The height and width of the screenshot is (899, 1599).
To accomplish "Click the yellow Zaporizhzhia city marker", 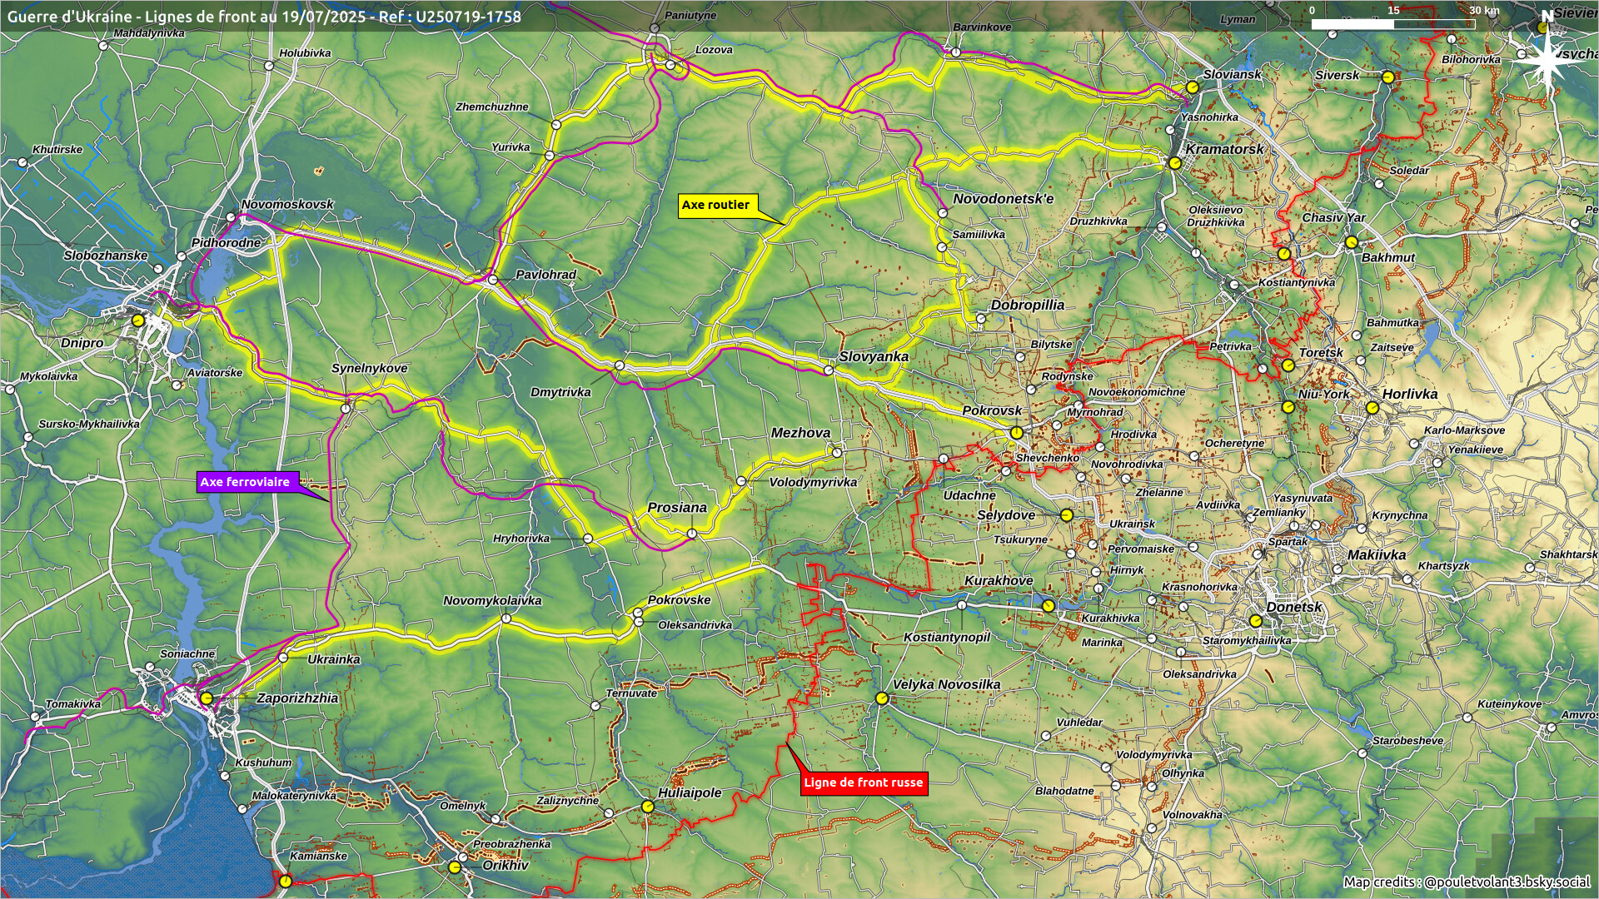I will [x=206, y=698].
